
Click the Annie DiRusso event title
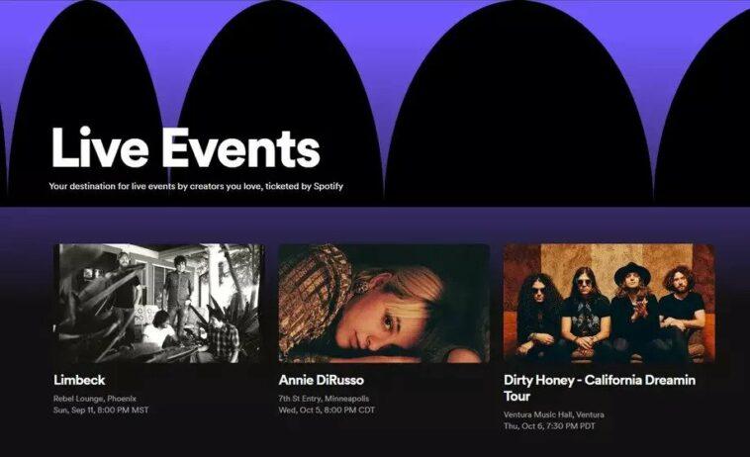pos(322,380)
